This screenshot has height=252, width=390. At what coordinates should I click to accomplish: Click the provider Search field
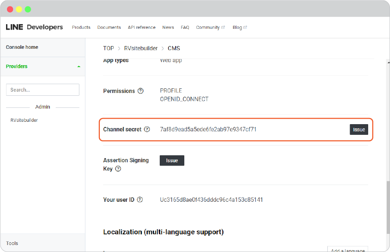[x=43, y=90]
